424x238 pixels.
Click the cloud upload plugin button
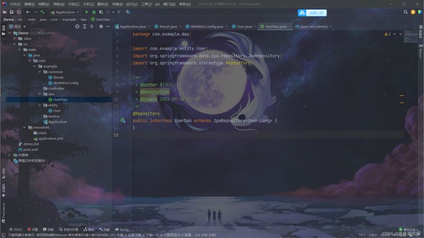[312, 13]
